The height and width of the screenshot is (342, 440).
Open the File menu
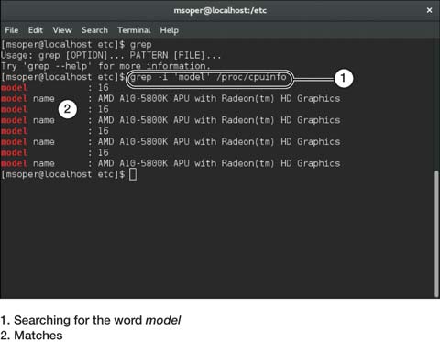tap(12, 30)
